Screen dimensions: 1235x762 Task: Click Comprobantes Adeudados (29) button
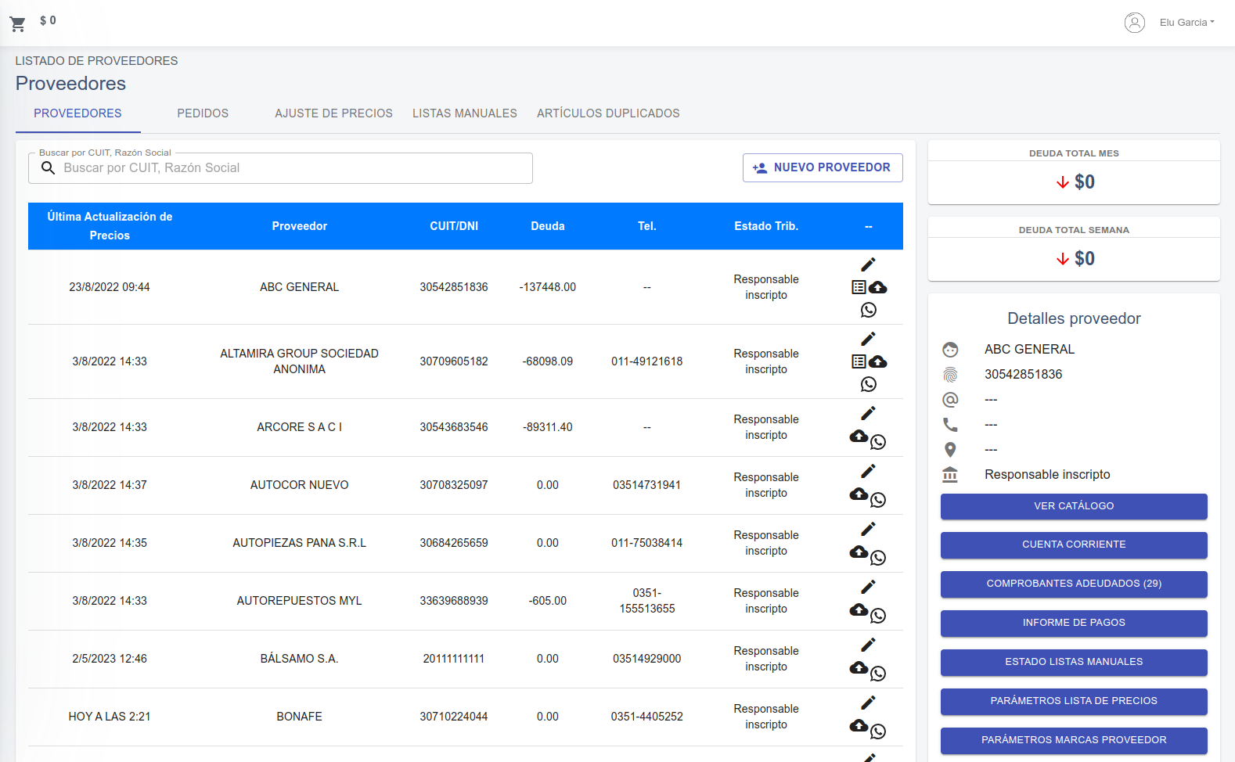coord(1074,584)
